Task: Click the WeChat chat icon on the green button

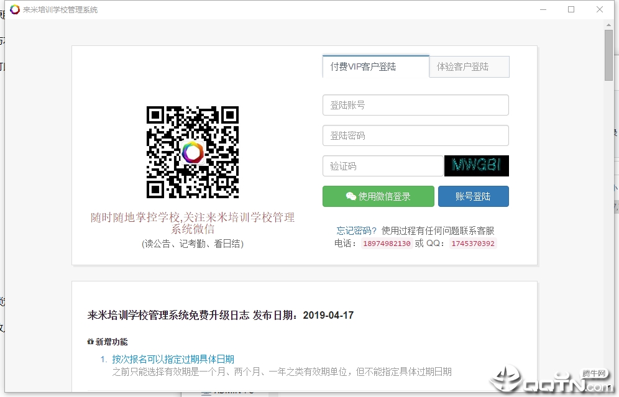Action: click(350, 196)
